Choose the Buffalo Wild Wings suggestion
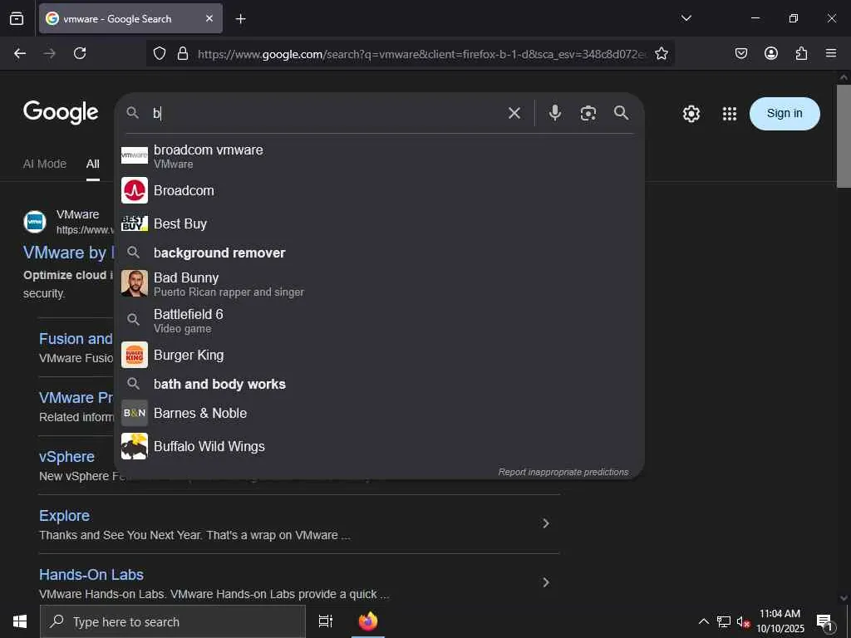This screenshot has height=638, width=851. [x=379, y=446]
